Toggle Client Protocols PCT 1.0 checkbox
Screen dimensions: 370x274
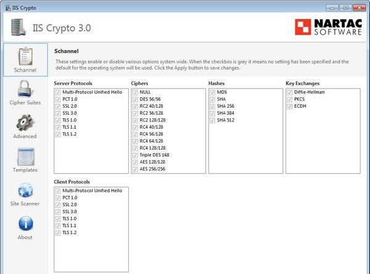coord(57,198)
